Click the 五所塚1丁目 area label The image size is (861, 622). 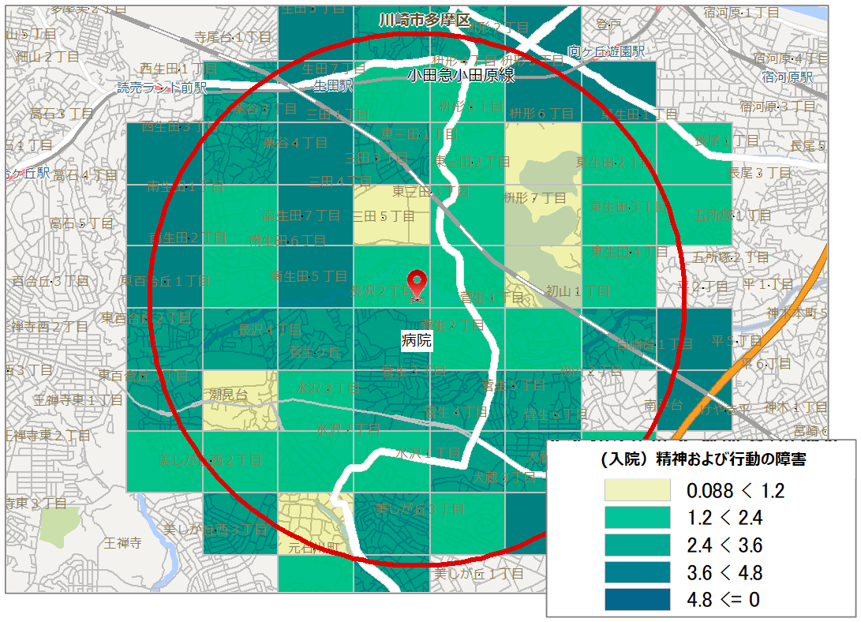tap(733, 215)
